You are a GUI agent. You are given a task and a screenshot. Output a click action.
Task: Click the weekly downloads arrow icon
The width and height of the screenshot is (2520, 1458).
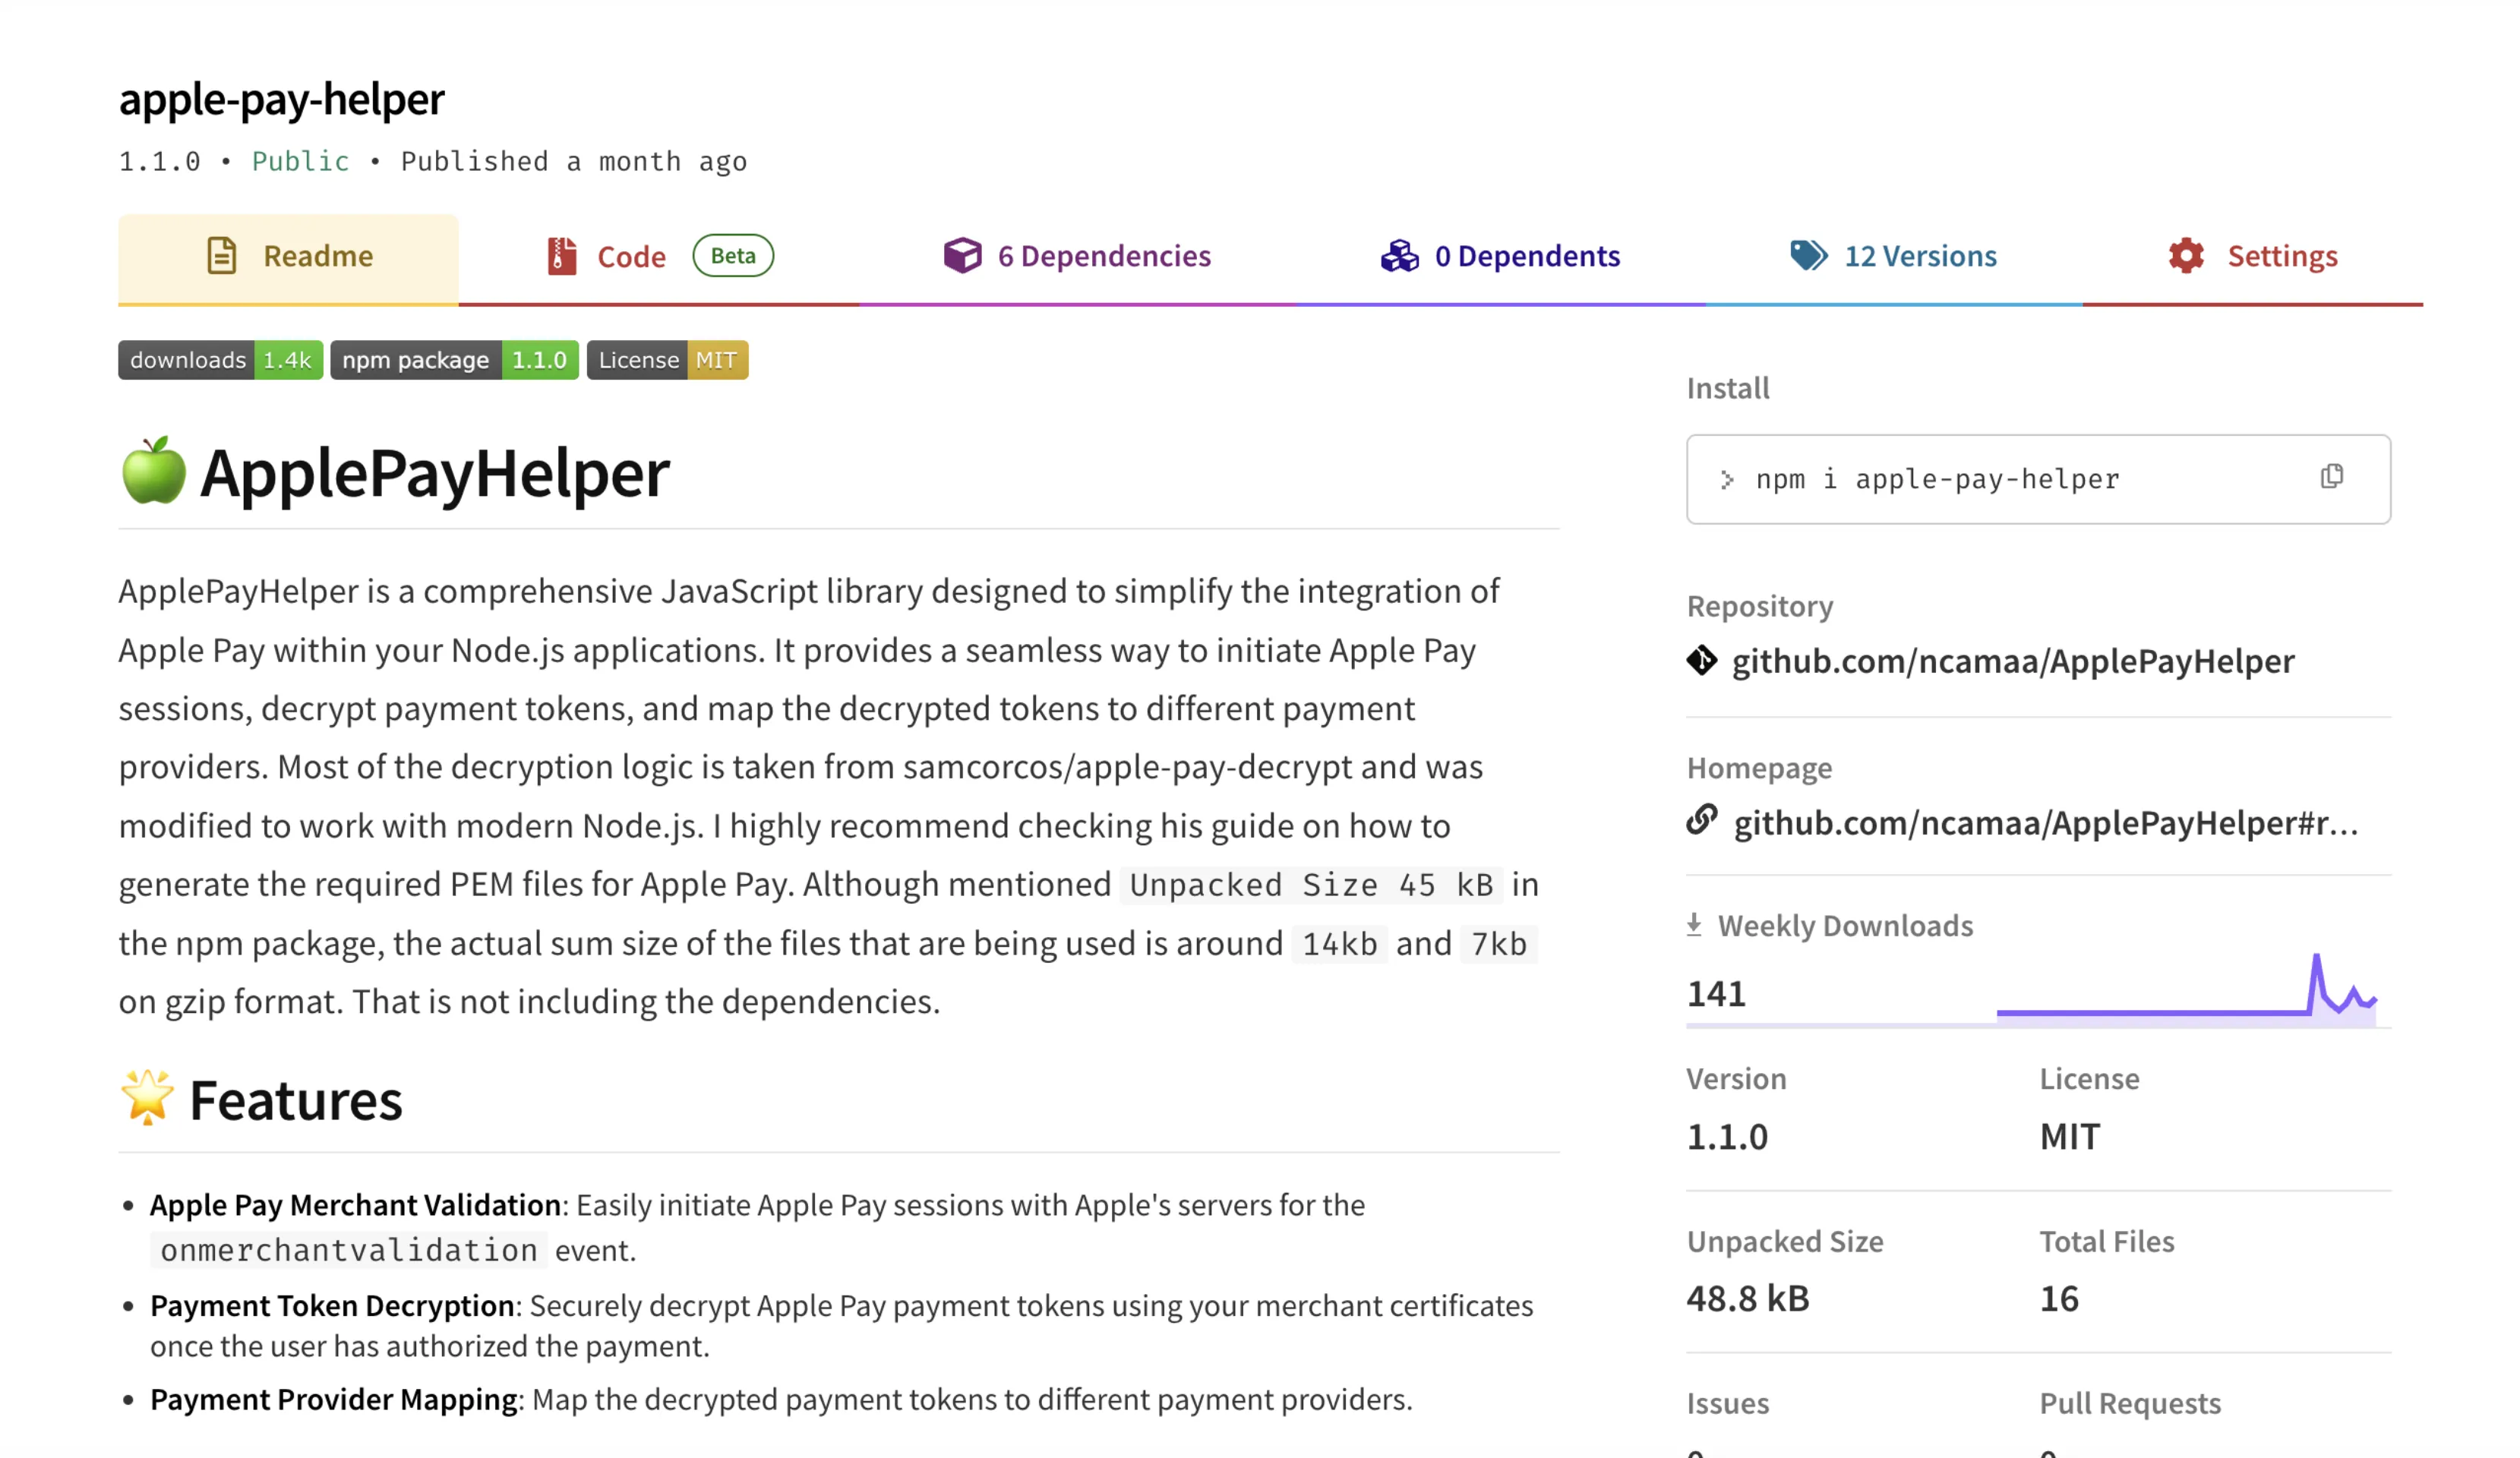tap(1694, 925)
